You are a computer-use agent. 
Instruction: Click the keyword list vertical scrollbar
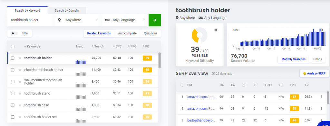pyautogui.click(x=160, y=60)
